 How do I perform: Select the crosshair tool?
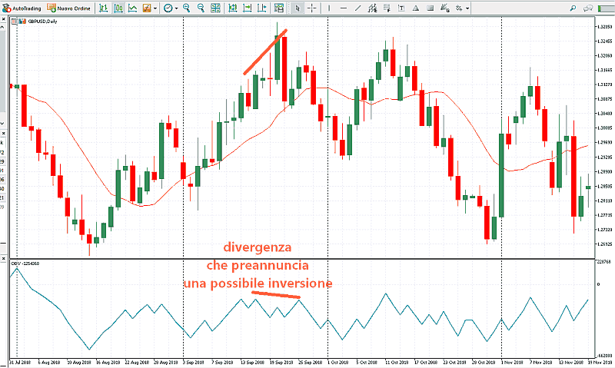coord(311,8)
